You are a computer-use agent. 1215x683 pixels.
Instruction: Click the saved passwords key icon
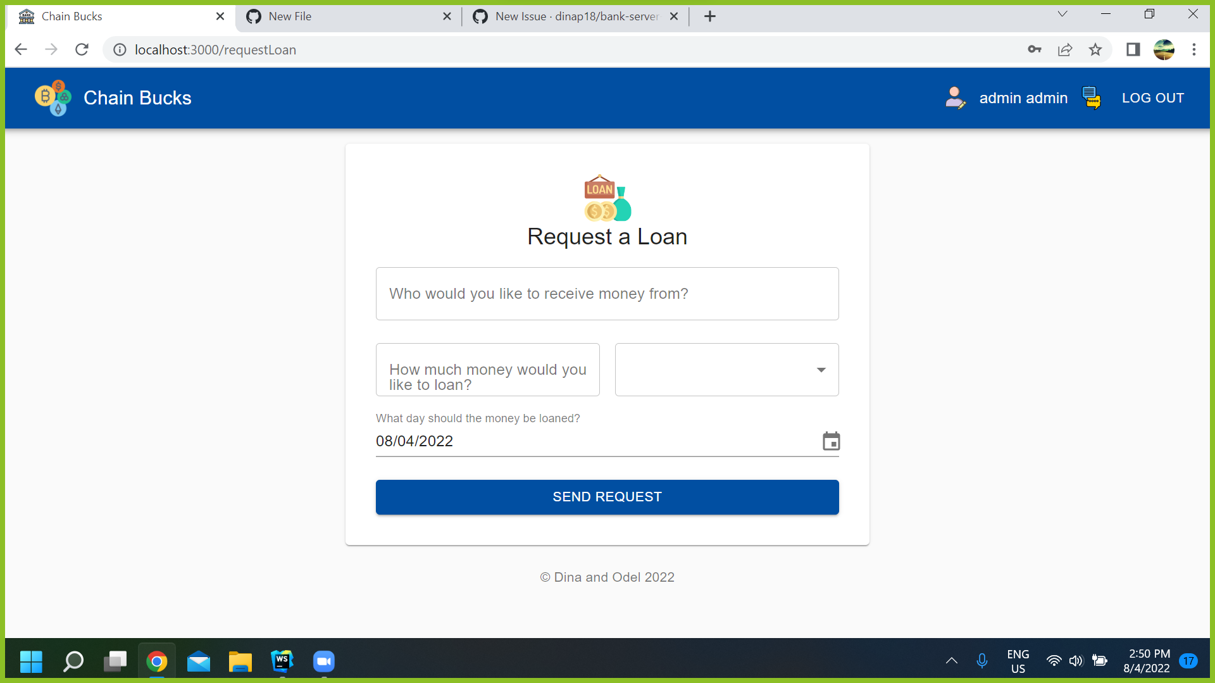pos(1035,49)
